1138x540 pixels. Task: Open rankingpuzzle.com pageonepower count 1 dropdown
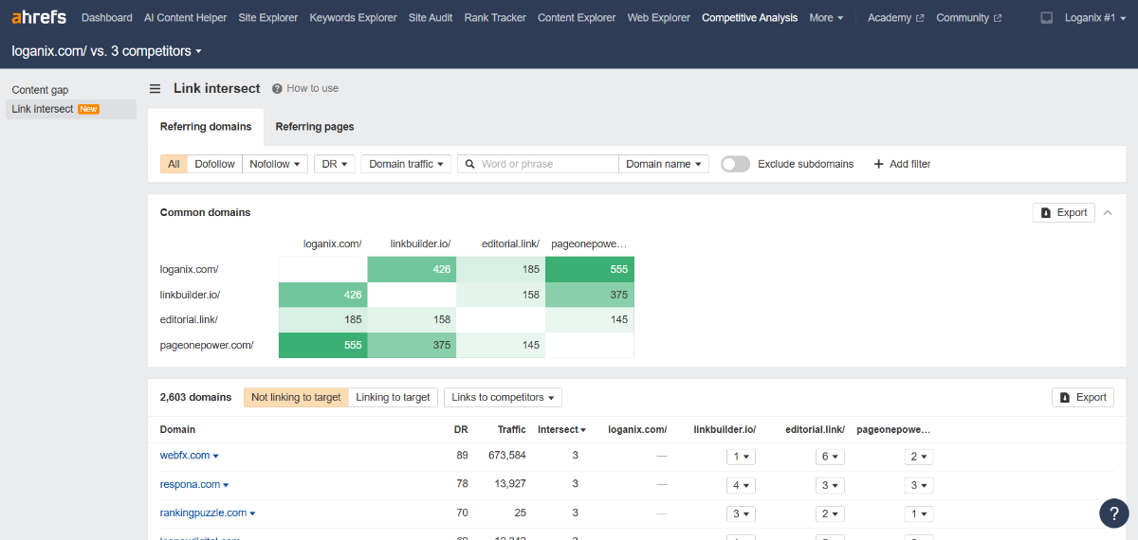[x=919, y=513]
